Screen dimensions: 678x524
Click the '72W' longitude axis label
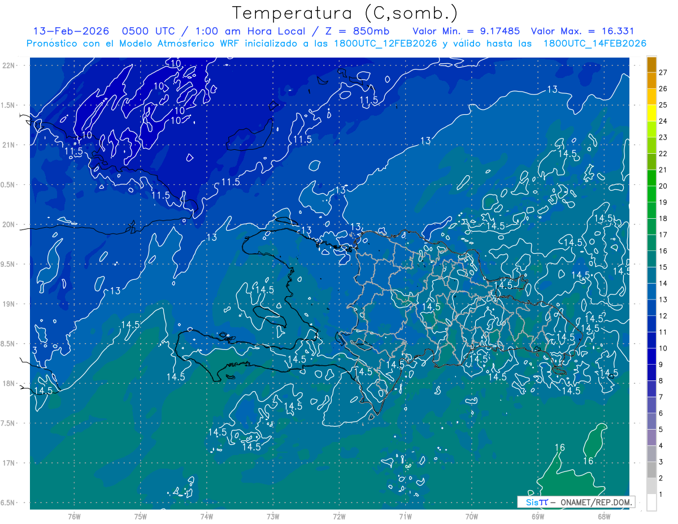point(339,517)
